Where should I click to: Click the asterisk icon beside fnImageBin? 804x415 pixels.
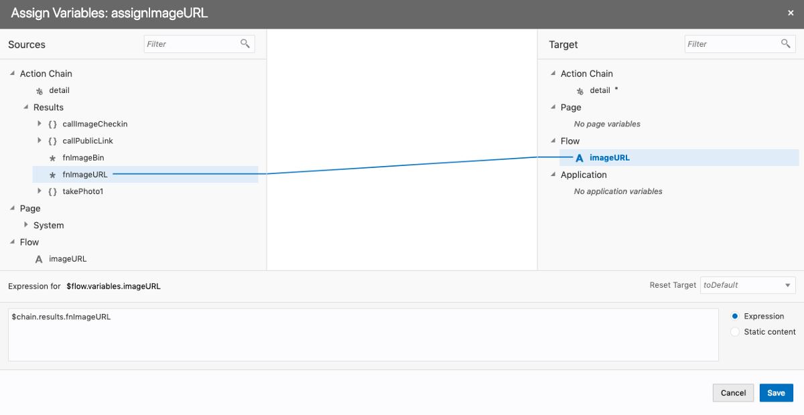53,158
